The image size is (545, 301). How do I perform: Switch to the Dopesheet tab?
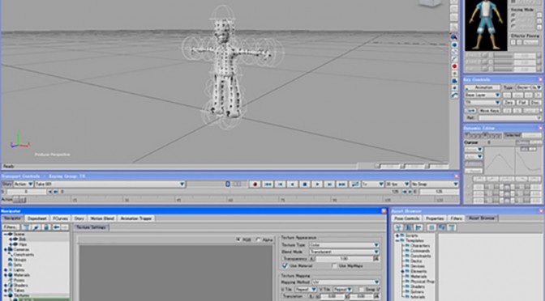pyautogui.click(x=37, y=218)
